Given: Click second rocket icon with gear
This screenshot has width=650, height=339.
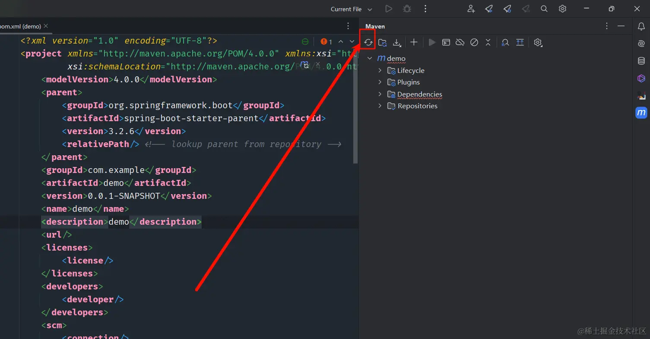Looking at the screenshot, I should 507,9.
